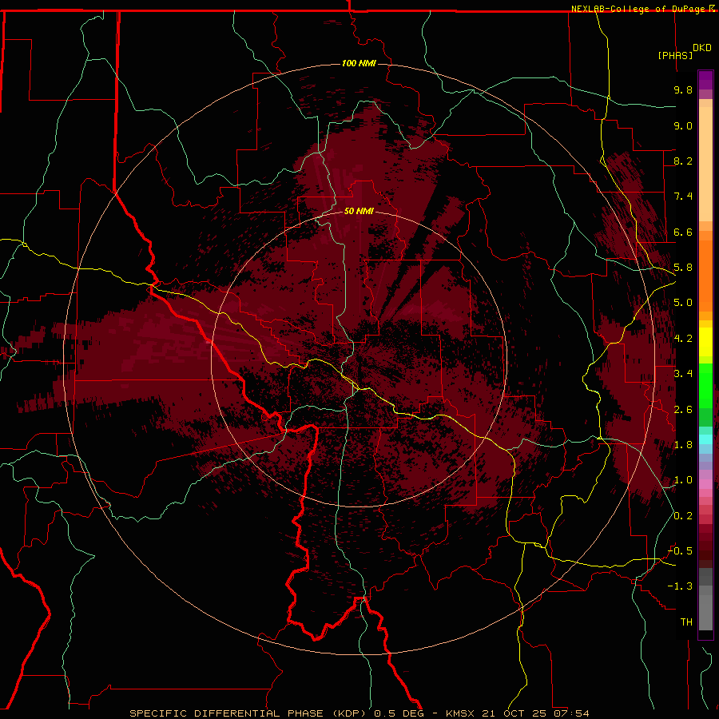The image size is (719, 719).
Task: Click the cyan segment of the color bar
Action: 705,439
